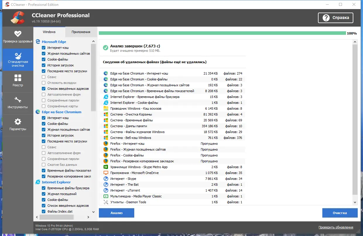Click the options list horizontal scrollbar thumb
Screen dimensions: 363x236
coord(56,217)
